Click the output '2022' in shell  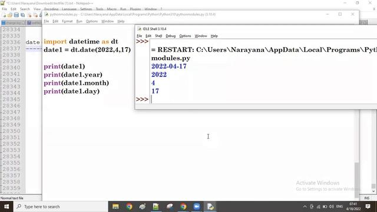tap(159, 75)
